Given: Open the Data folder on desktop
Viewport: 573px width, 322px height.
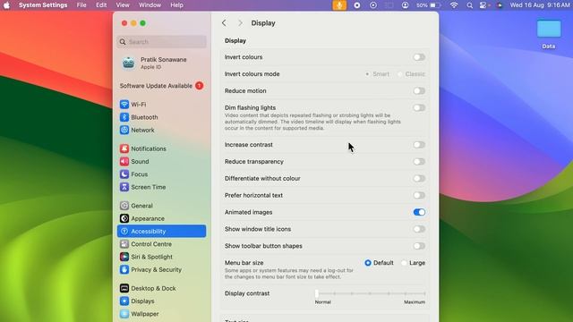Looking at the screenshot, I should click(549, 34).
